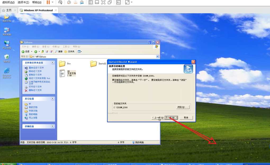Open the back history dropdown arrow
The width and height of the screenshot is (270, 165).
32,52
